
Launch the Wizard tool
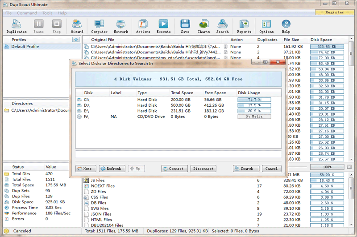[x=77, y=26]
